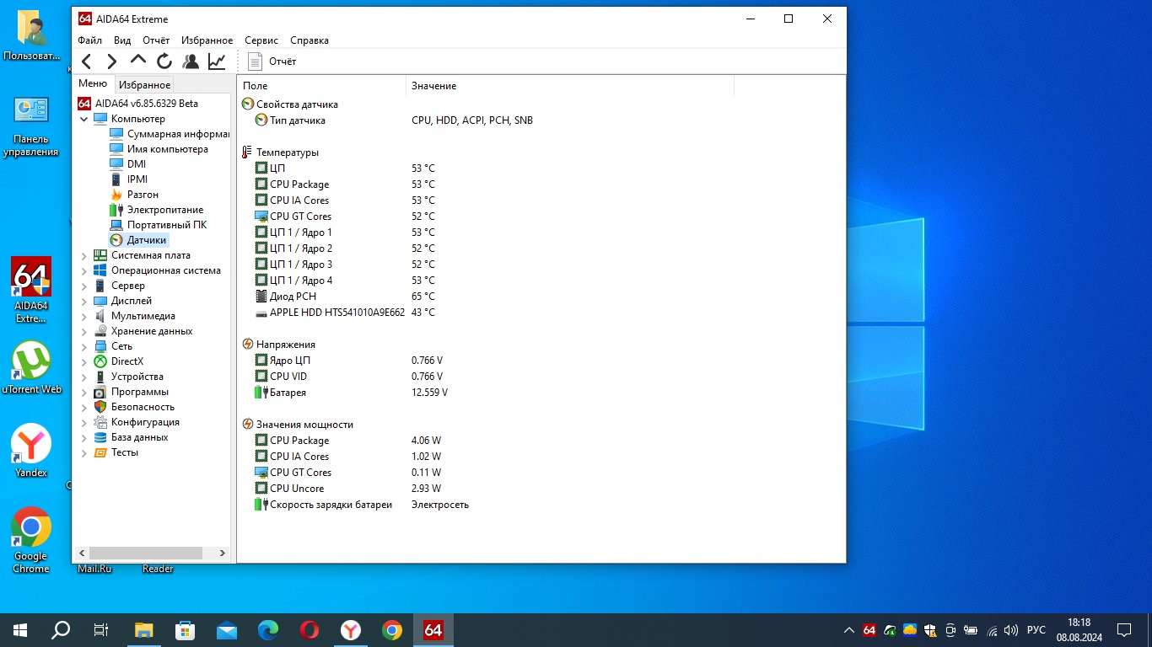Select Электропитание tree item
1152x647 pixels.
pyautogui.click(x=164, y=210)
